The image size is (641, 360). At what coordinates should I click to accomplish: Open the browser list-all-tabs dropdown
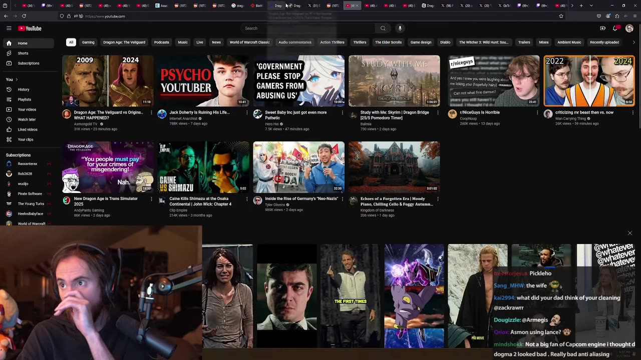point(591,5)
